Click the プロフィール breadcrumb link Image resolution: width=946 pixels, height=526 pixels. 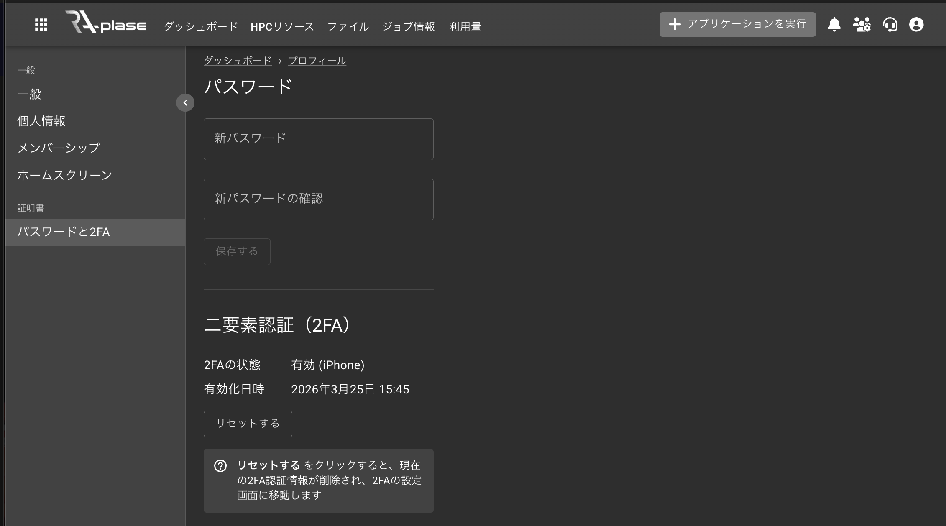pyautogui.click(x=317, y=61)
